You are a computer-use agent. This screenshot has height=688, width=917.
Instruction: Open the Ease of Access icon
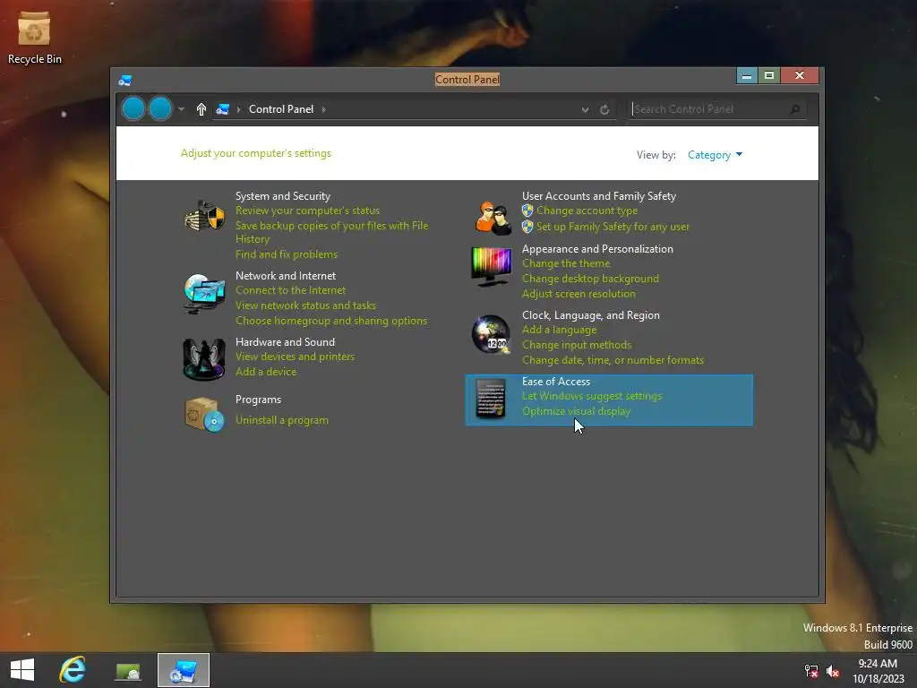[491, 399]
